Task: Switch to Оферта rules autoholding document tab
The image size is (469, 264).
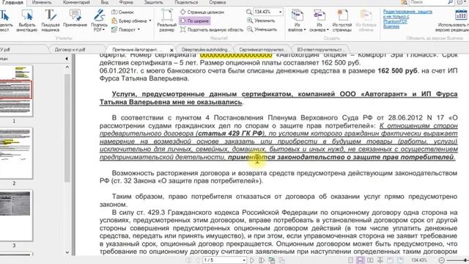Action: tap(204, 50)
